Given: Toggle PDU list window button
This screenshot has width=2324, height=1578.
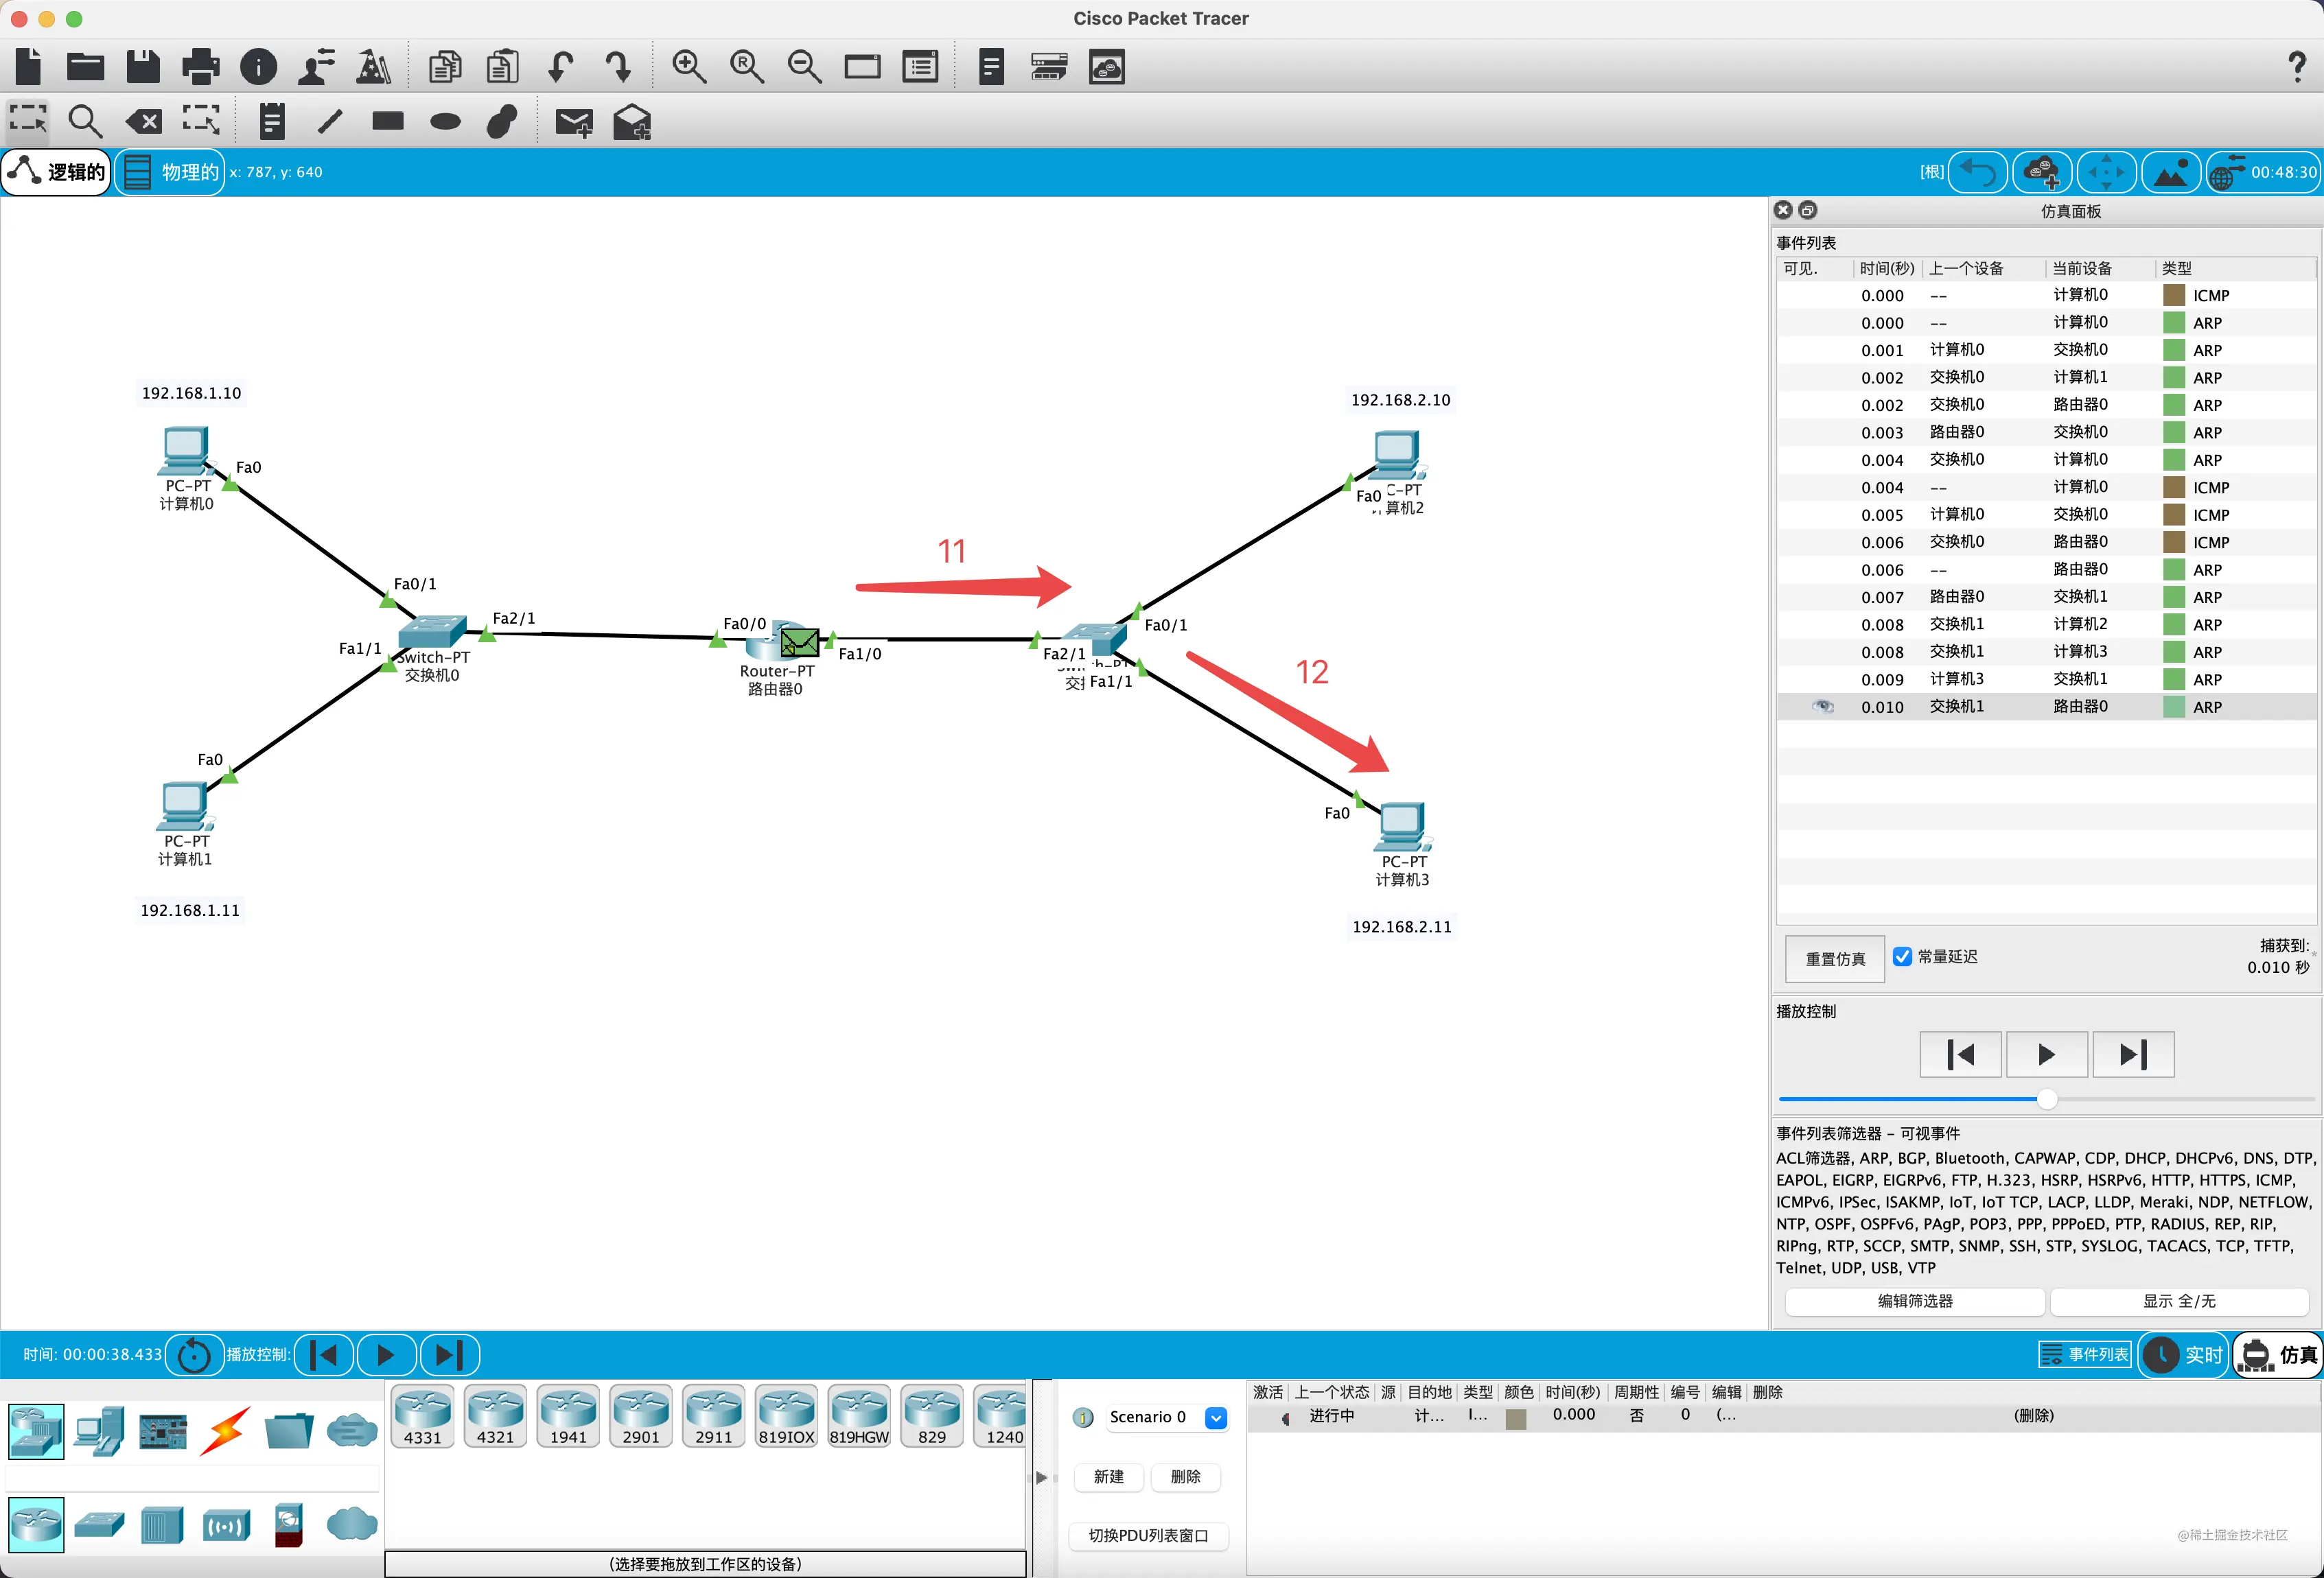Looking at the screenshot, I should pyautogui.click(x=1148, y=1535).
